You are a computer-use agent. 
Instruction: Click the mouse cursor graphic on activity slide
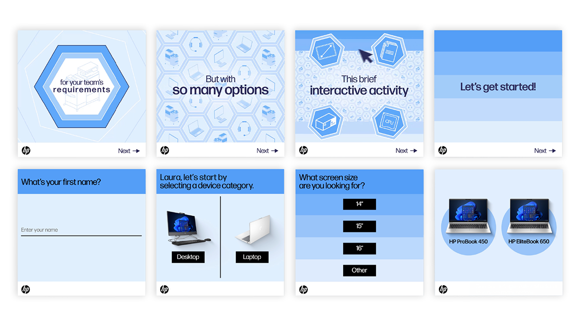[366, 56]
